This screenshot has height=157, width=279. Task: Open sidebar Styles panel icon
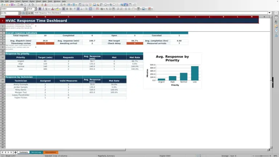[276, 22]
